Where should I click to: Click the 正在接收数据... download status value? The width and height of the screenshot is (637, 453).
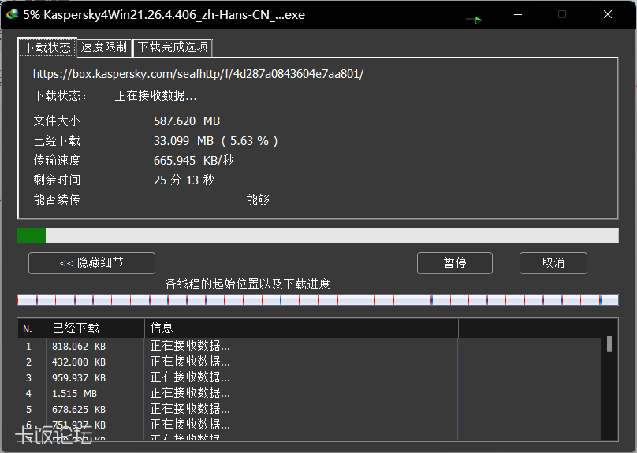tap(155, 96)
